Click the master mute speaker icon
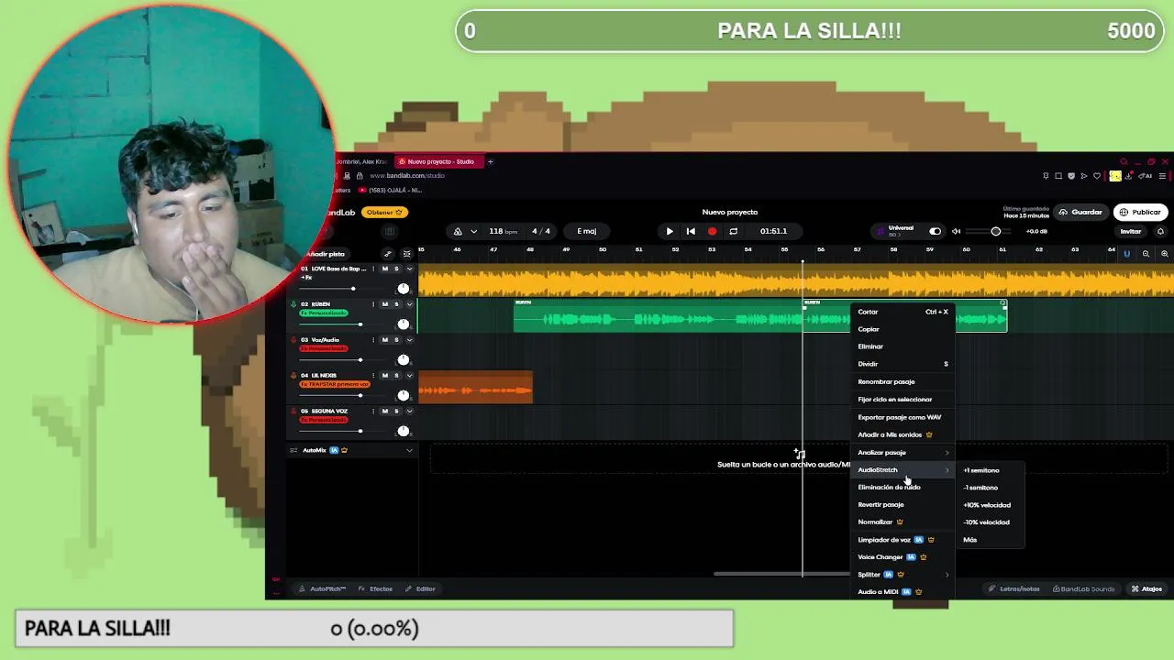This screenshot has width=1174, height=660. 956,231
